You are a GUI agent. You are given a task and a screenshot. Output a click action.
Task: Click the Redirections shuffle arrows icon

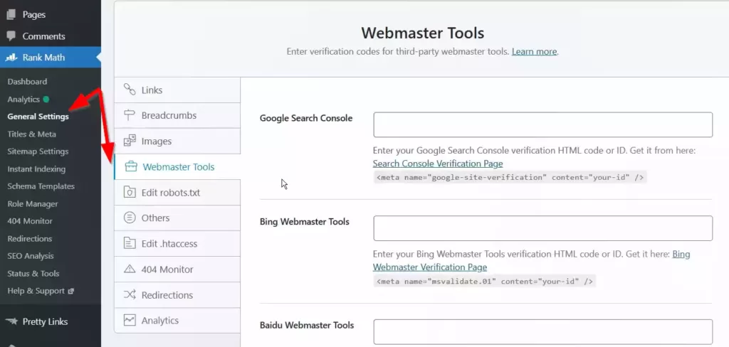pos(130,294)
